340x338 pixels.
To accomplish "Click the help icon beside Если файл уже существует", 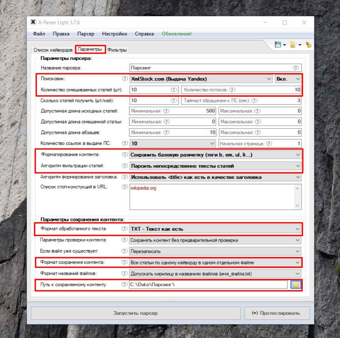I will 124,251.
